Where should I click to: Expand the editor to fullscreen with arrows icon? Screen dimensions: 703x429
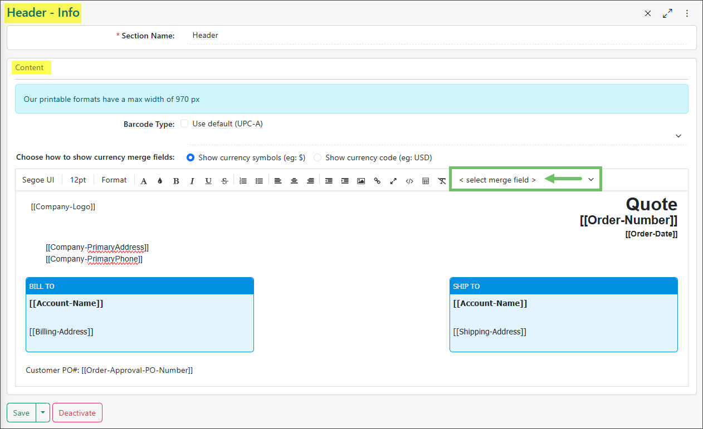click(x=393, y=180)
